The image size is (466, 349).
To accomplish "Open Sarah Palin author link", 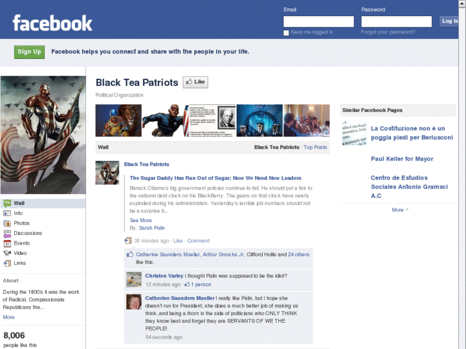I will (x=151, y=228).
